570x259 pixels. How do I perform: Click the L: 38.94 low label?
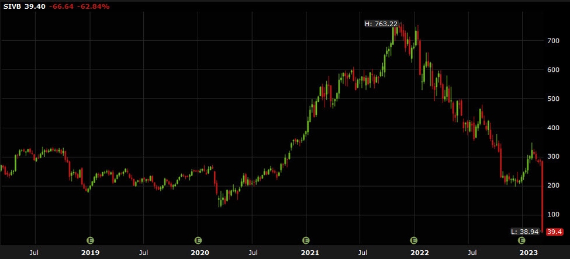(x=525, y=232)
